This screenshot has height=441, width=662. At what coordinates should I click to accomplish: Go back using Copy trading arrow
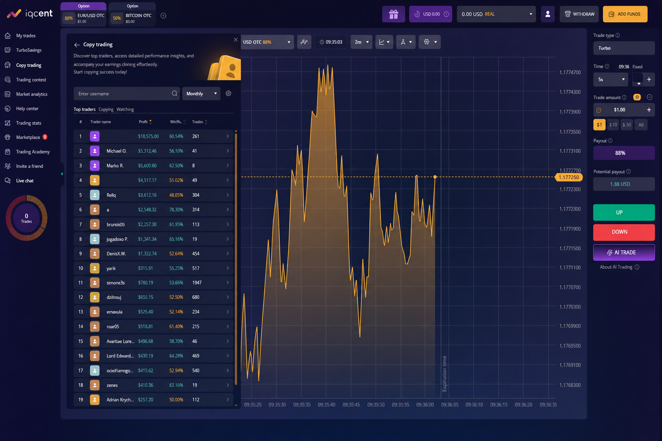point(77,45)
